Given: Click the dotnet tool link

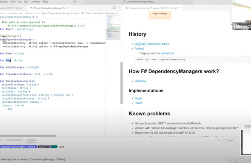Looking at the screenshot, I should click(168, 53).
